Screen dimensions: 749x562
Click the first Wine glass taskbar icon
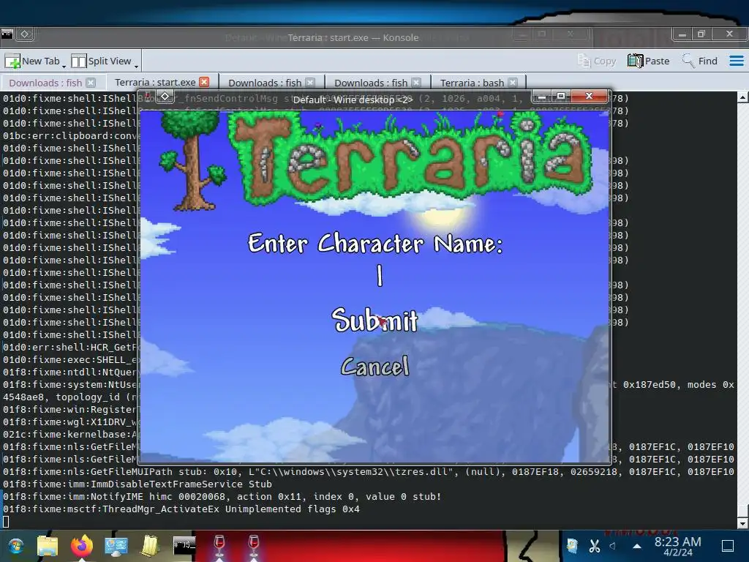pyautogui.click(x=219, y=546)
